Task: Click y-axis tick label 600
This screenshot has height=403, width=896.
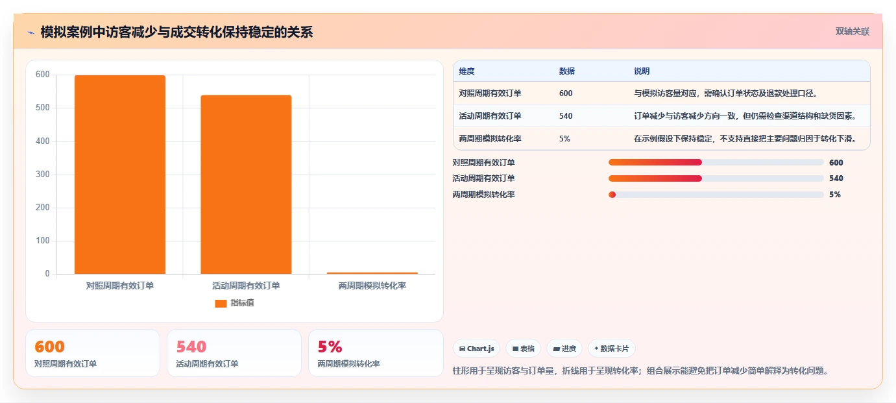Action: point(43,75)
